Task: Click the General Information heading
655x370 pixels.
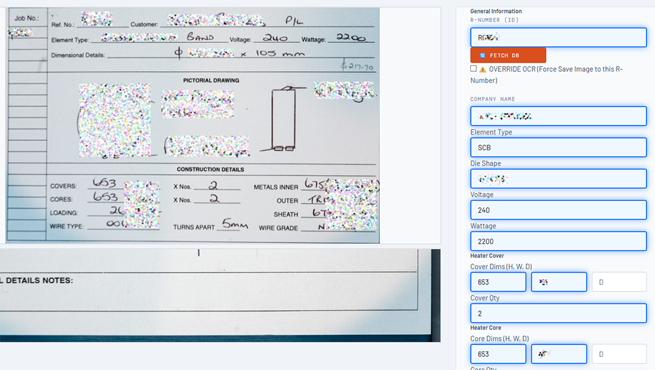Action: click(x=496, y=11)
